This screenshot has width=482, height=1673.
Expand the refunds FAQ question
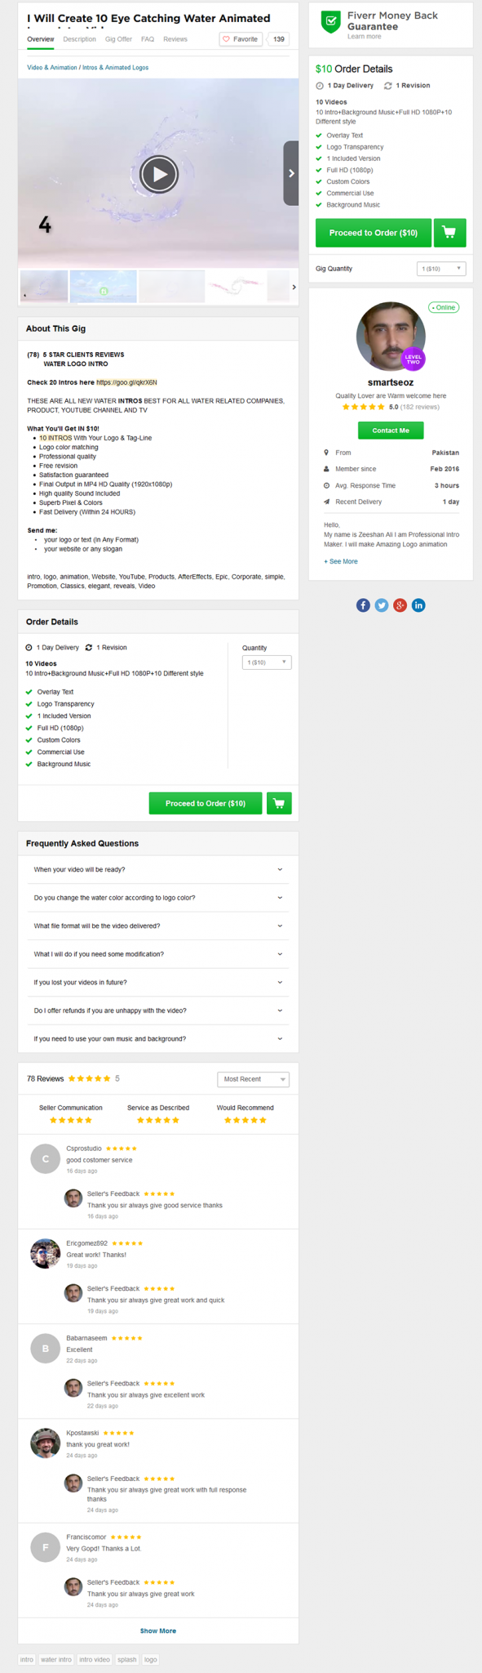tap(158, 1010)
